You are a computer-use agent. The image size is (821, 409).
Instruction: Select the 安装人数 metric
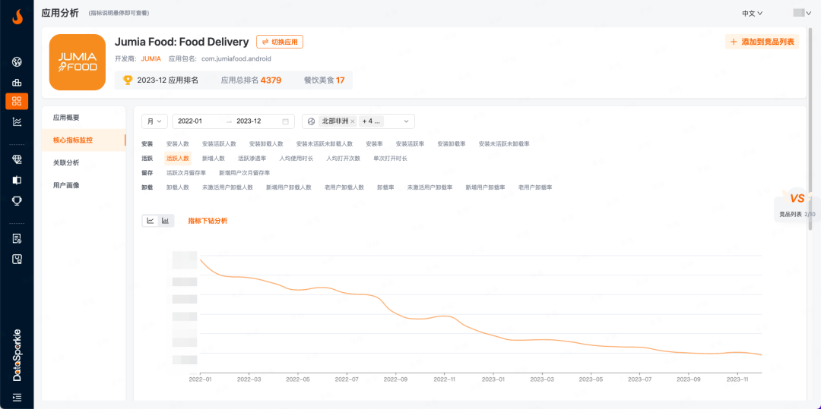pyautogui.click(x=176, y=143)
